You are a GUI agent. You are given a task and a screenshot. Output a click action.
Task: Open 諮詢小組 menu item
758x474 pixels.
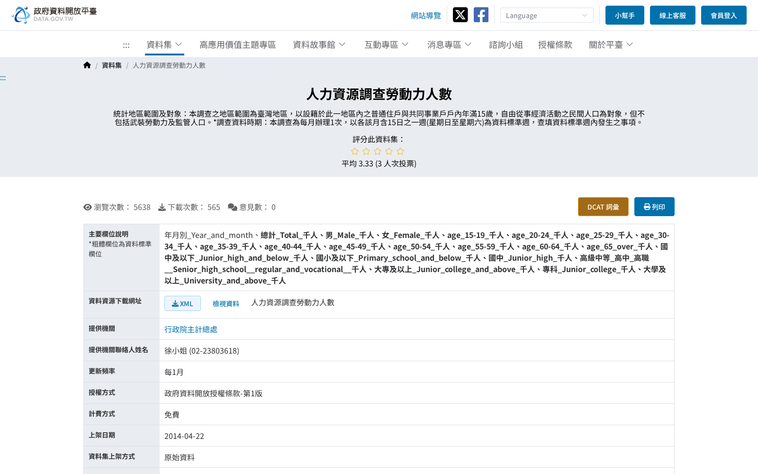pos(506,45)
